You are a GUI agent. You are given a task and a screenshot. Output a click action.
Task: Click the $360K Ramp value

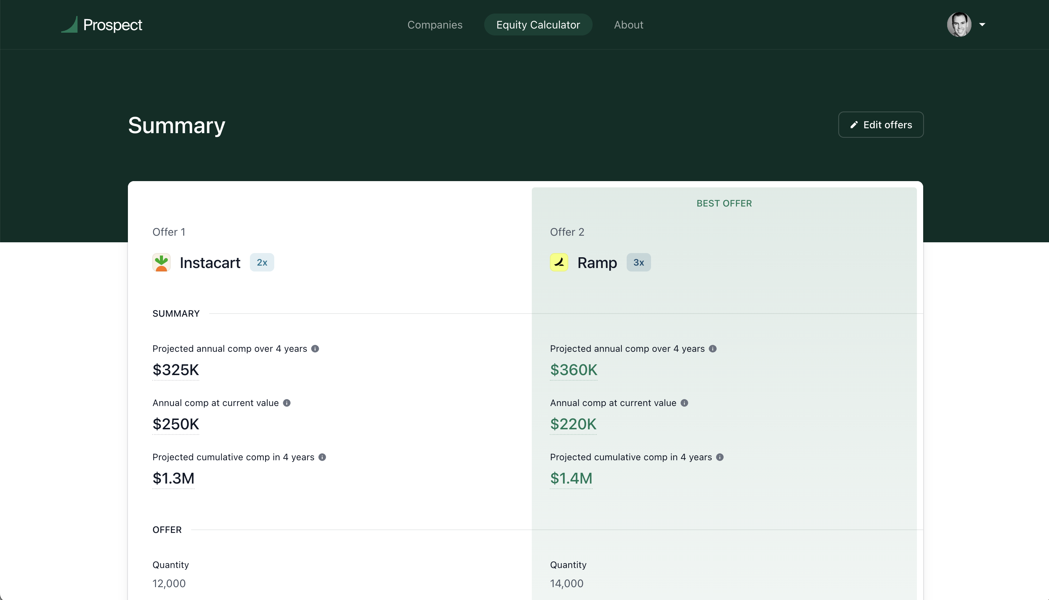click(x=573, y=370)
